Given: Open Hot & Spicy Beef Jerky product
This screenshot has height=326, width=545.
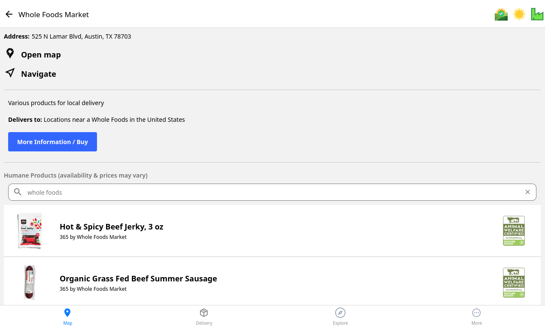Looking at the screenshot, I should (272, 231).
